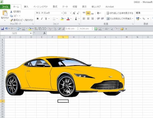Click the accounting number format icon
The image size is (153, 118).
138,19
